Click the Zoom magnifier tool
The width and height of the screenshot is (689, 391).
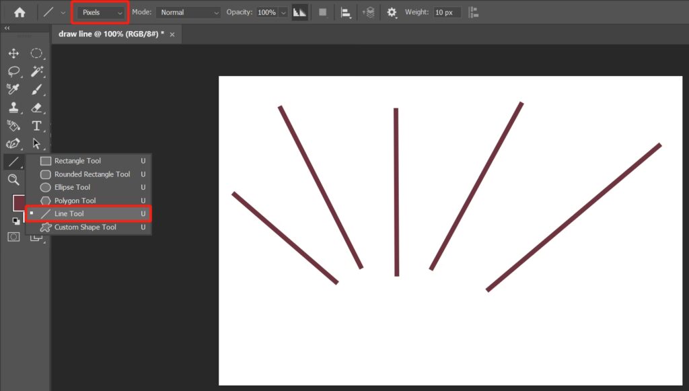tap(13, 180)
